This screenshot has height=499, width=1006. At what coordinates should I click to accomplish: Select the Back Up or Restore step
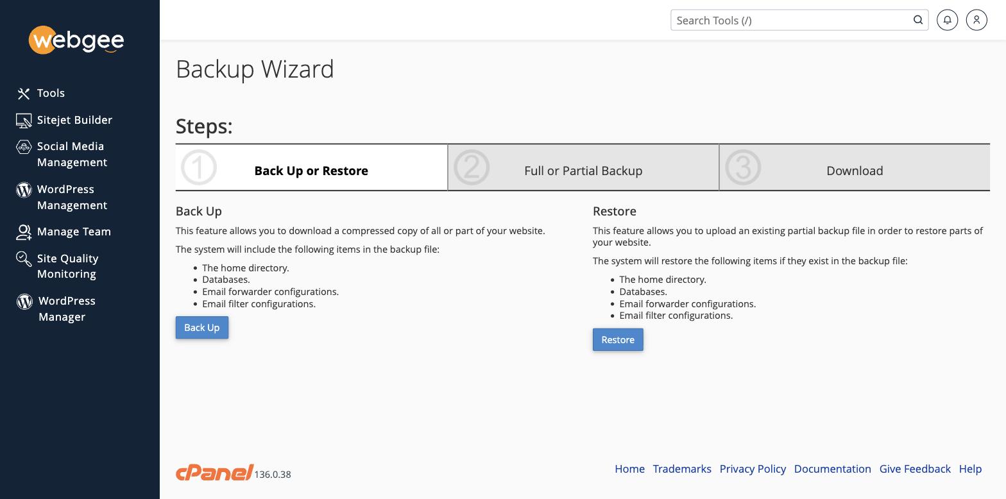click(x=311, y=167)
